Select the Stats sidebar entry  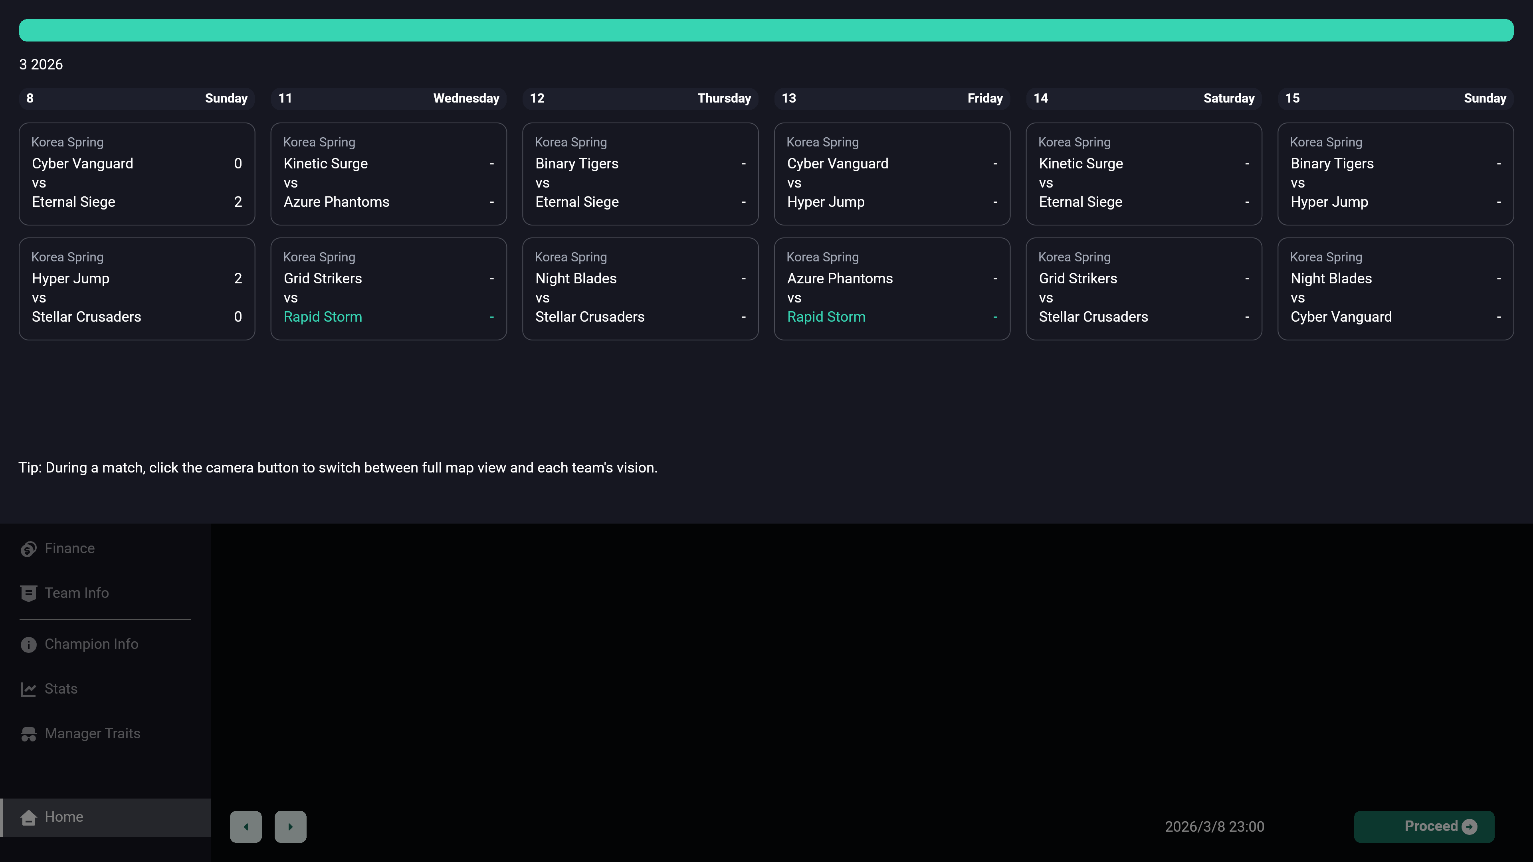(x=61, y=689)
